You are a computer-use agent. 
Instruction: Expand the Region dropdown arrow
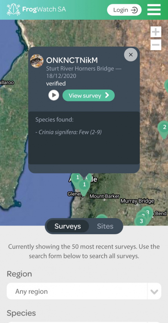pos(154,291)
